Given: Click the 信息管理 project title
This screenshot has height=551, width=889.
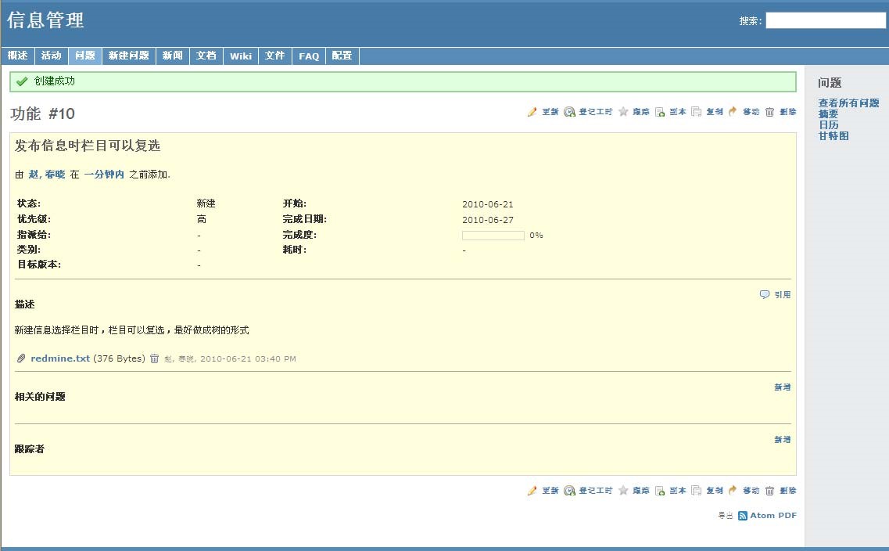Looking at the screenshot, I should click(45, 20).
